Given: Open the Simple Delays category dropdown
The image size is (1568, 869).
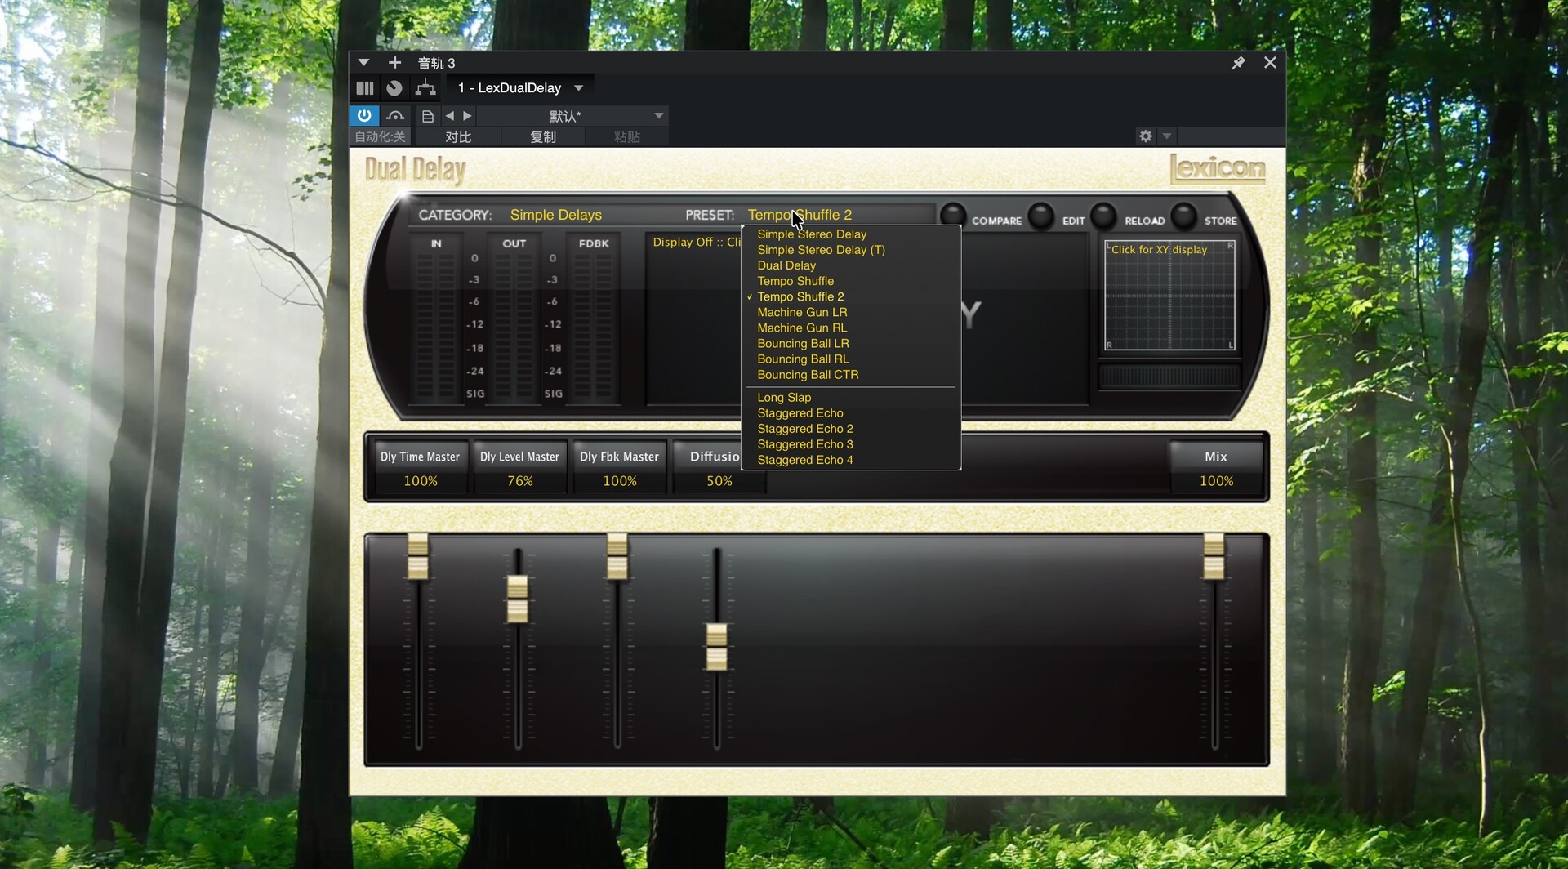Looking at the screenshot, I should (x=555, y=215).
